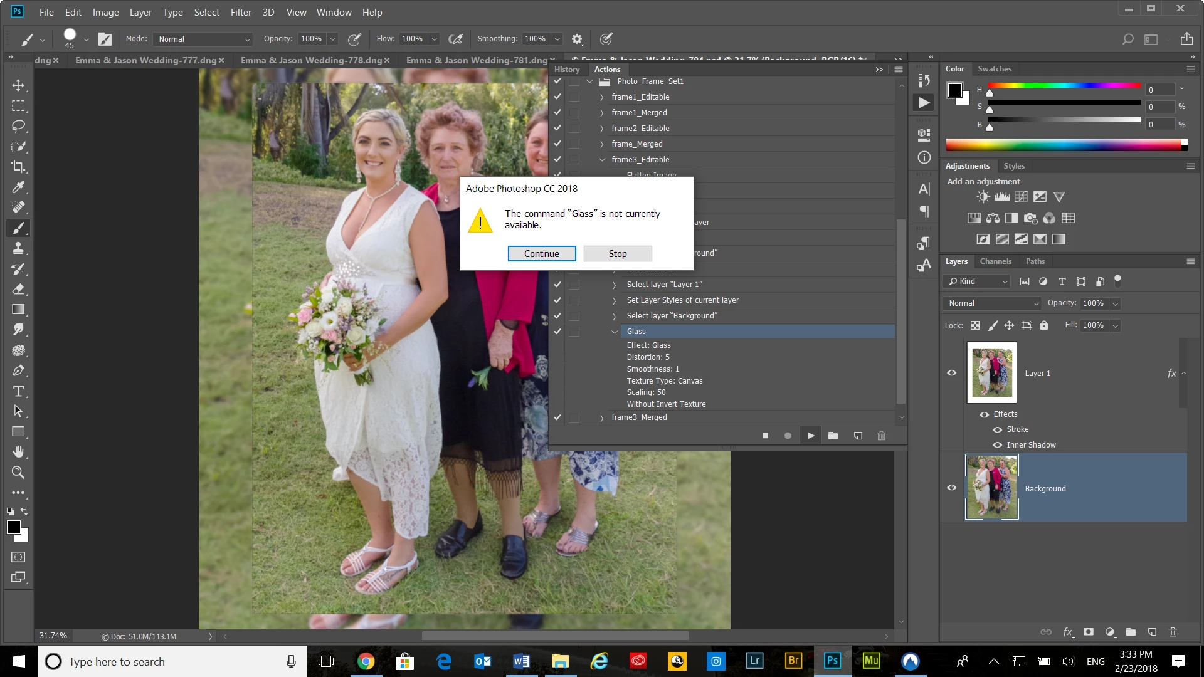Click the Create new action icon
Viewport: 1204px width, 677px height.
(x=858, y=436)
